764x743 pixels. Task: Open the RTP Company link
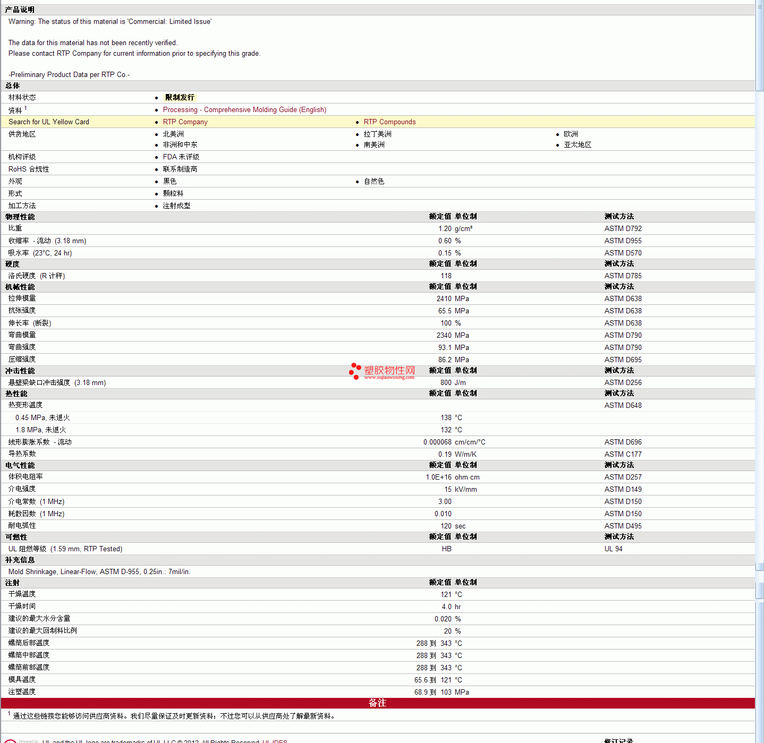coord(185,122)
